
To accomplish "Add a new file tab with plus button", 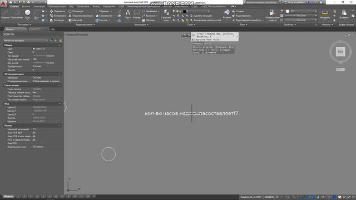I will point(53,29).
